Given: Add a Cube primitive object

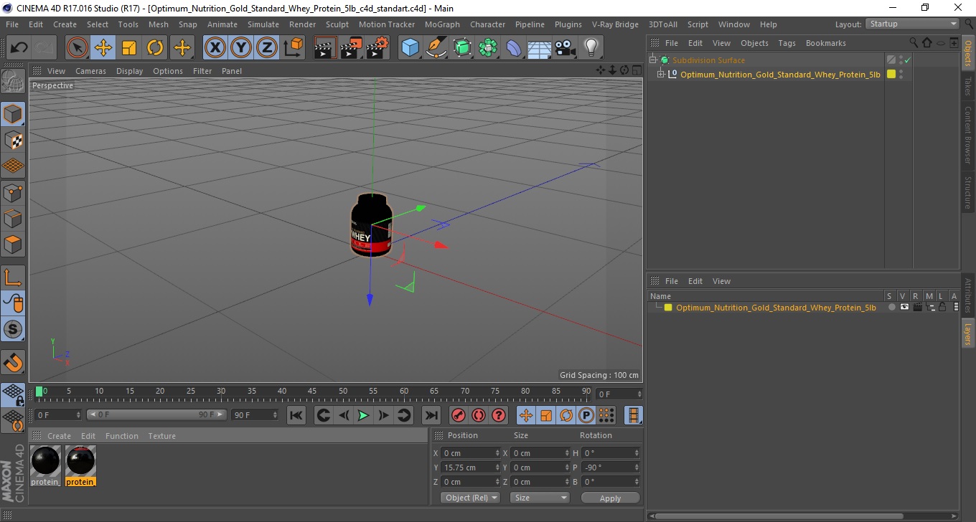Looking at the screenshot, I should pyautogui.click(x=410, y=48).
